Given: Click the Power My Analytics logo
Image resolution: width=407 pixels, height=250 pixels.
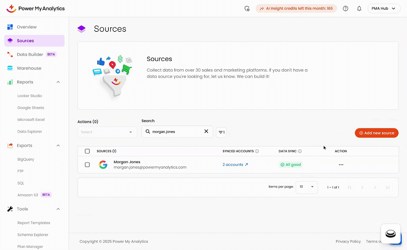Looking at the screenshot, I should (x=36, y=9).
